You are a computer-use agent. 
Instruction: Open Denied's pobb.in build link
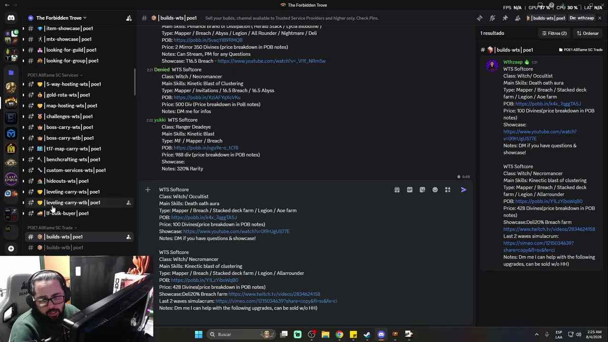click(x=207, y=97)
